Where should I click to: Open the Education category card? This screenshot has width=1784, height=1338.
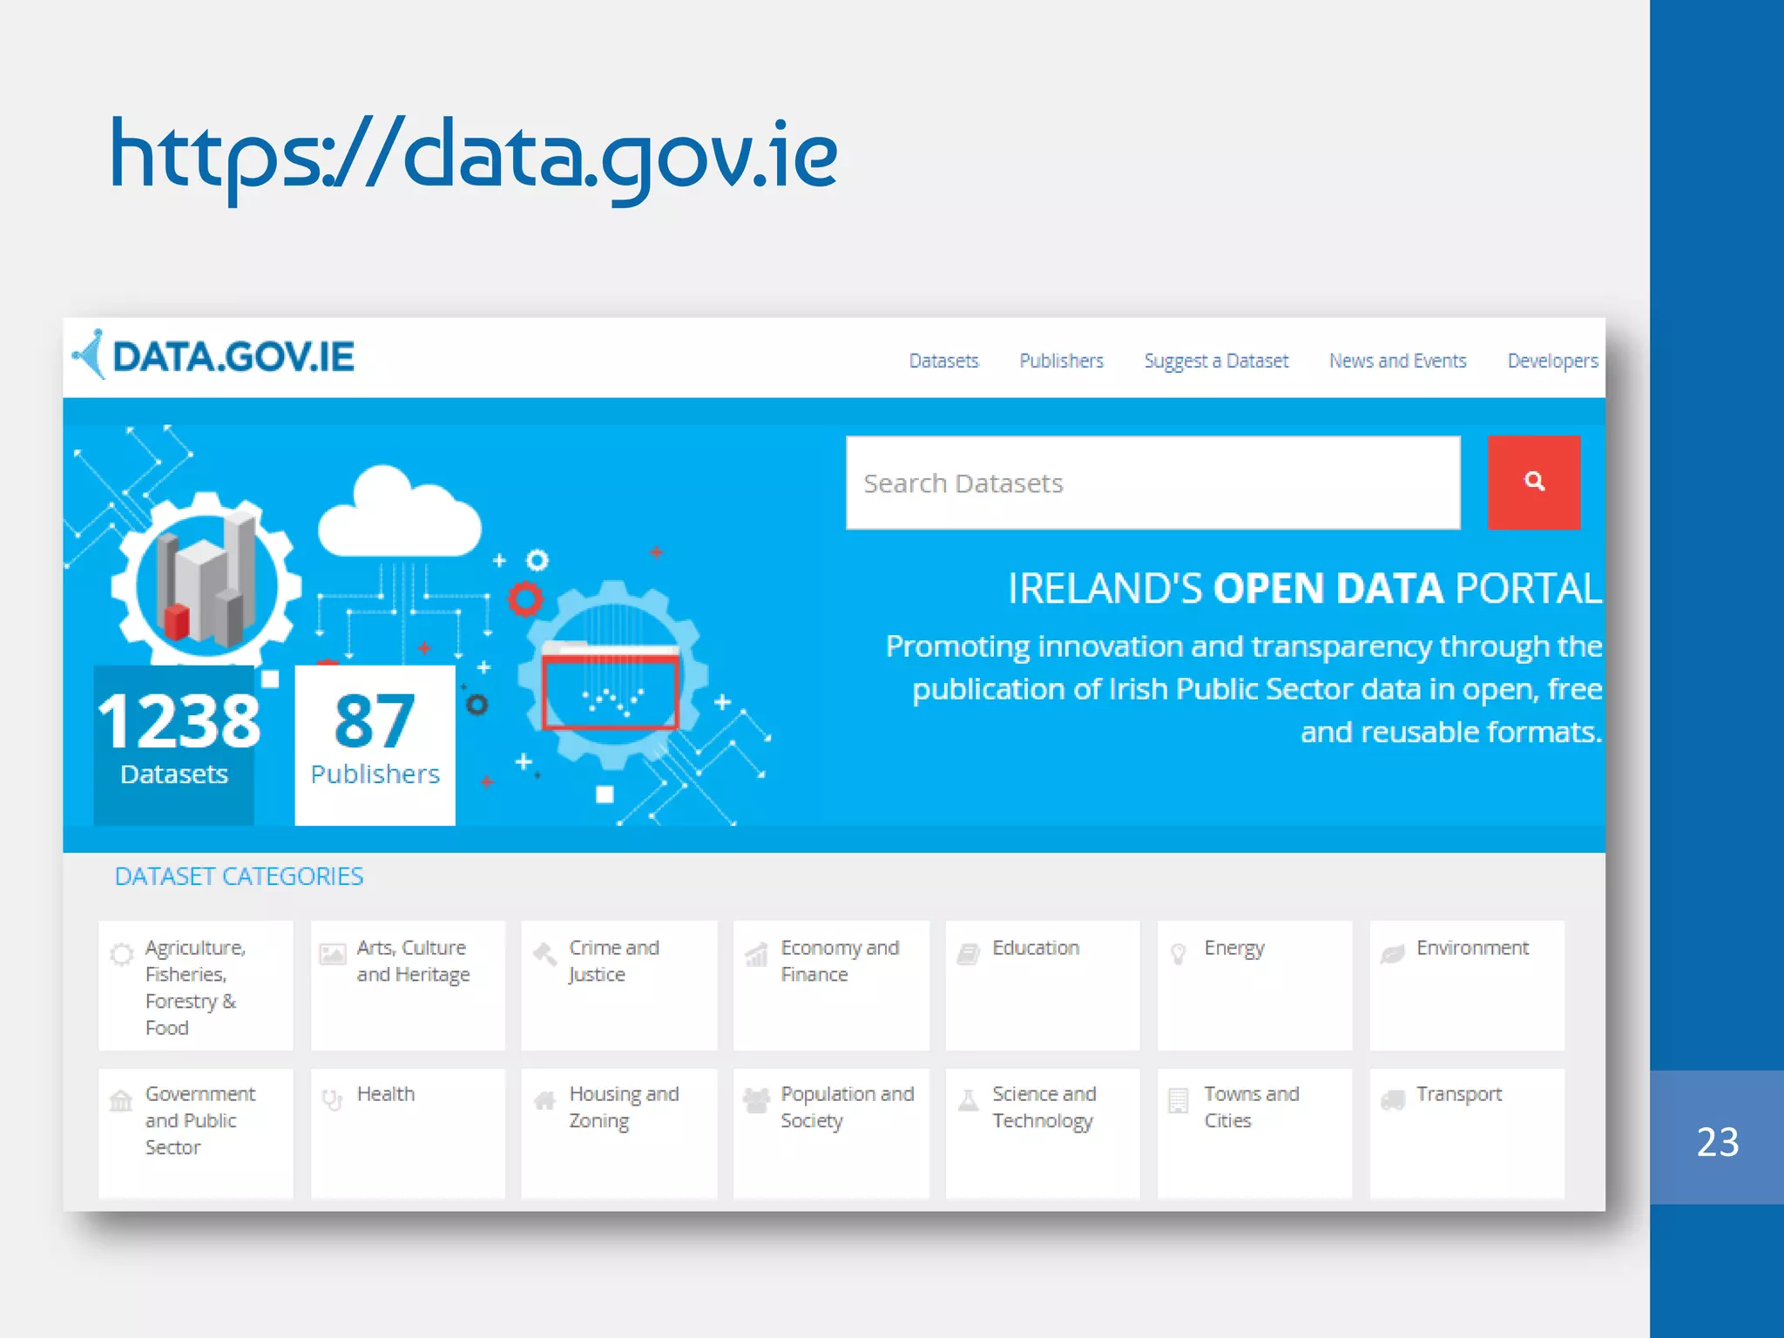pos(1042,984)
